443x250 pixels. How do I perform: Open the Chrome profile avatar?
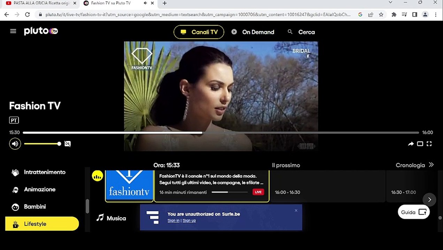pos(425,15)
